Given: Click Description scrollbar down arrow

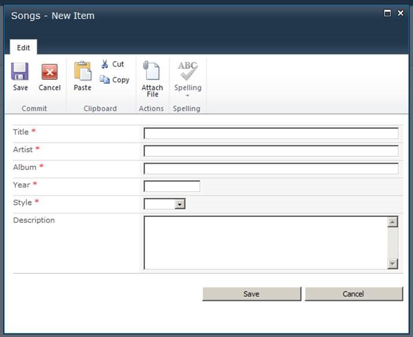Looking at the screenshot, I should click(393, 264).
